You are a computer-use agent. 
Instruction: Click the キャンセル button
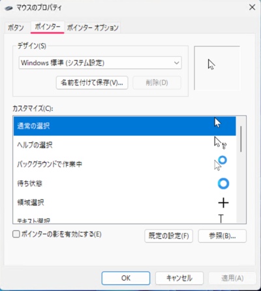179,278
